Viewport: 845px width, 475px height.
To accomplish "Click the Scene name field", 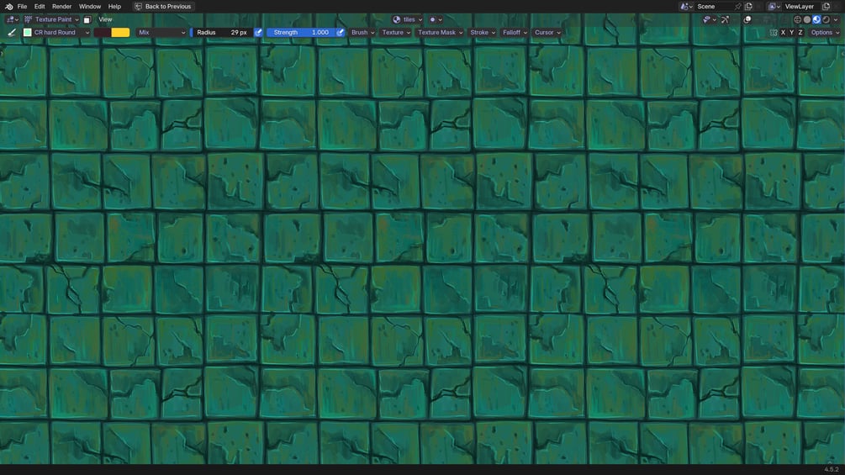I will [x=714, y=7].
